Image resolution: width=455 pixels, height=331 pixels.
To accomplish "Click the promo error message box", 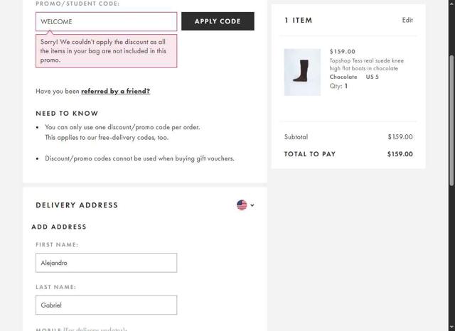I will 107,50.
